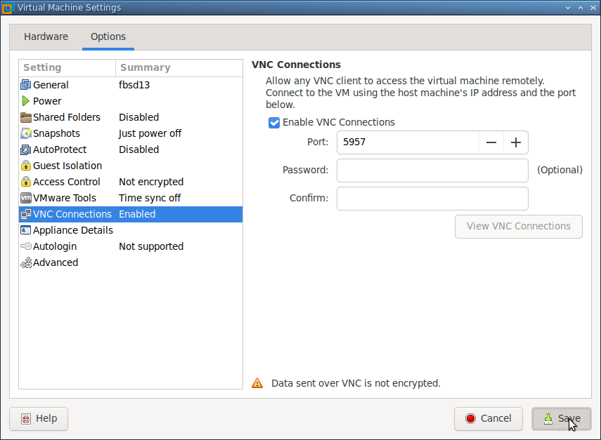Choose the AutoProtect icon
Image resolution: width=601 pixels, height=440 pixels.
point(26,149)
